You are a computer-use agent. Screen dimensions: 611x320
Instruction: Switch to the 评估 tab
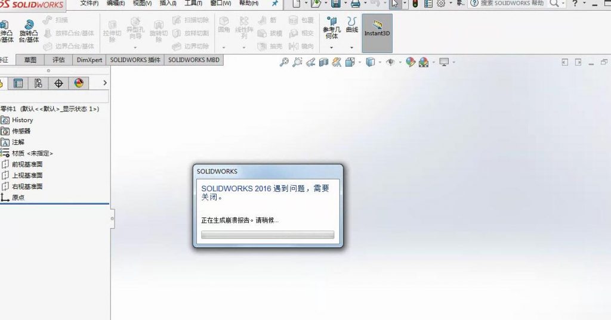pos(58,60)
